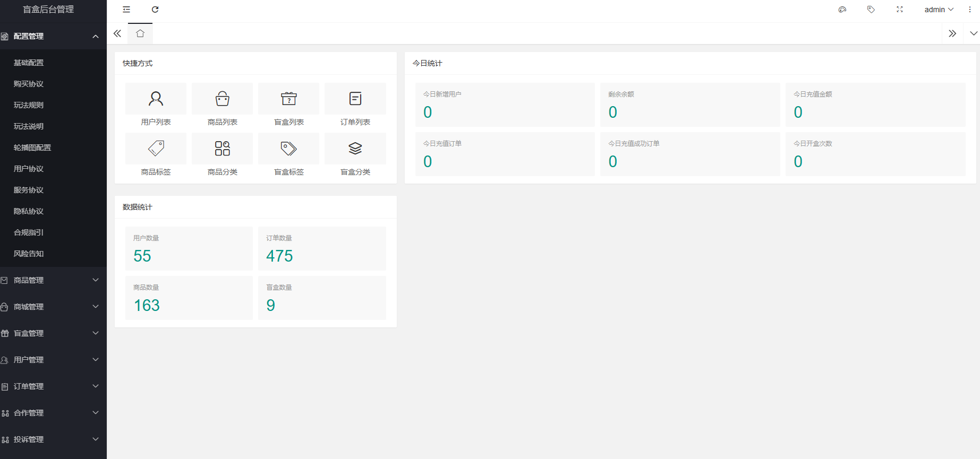Select 基础配置 in the sidebar

(29, 63)
